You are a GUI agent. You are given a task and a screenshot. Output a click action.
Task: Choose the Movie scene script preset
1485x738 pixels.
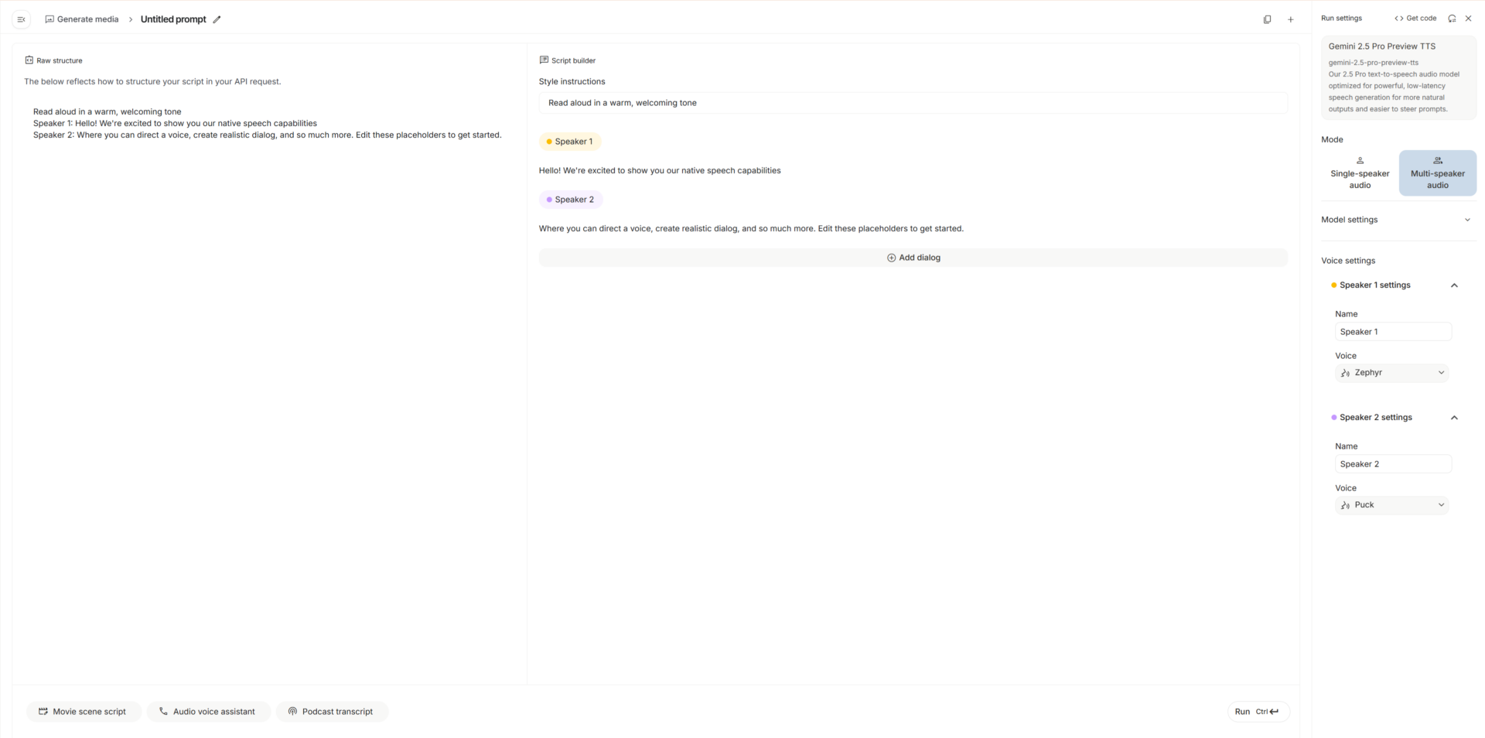tap(83, 712)
